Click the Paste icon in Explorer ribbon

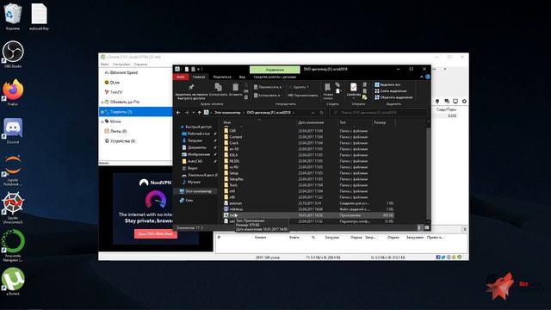click(235, 87)
